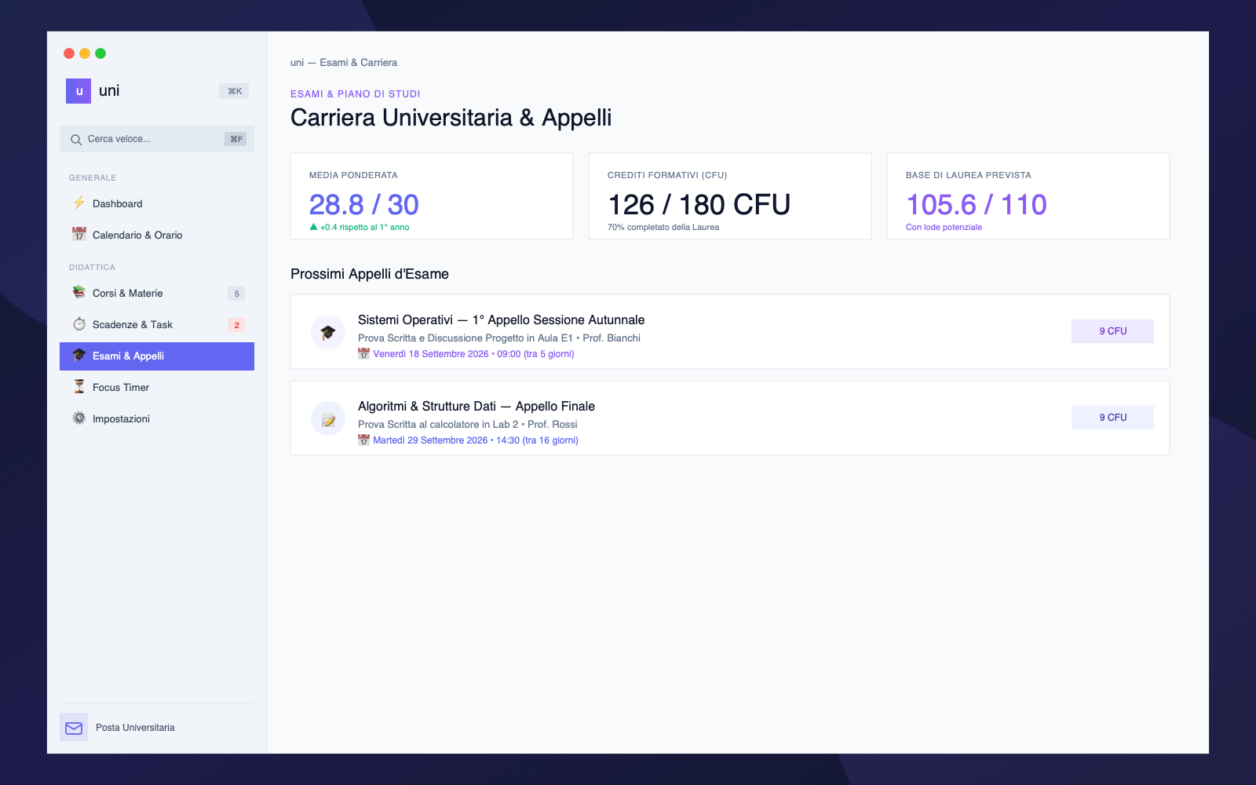The image size is (1256, 785).
Task: Click the calendar icon next to Venerdì 18 Settembre
Action: (363, 354)
